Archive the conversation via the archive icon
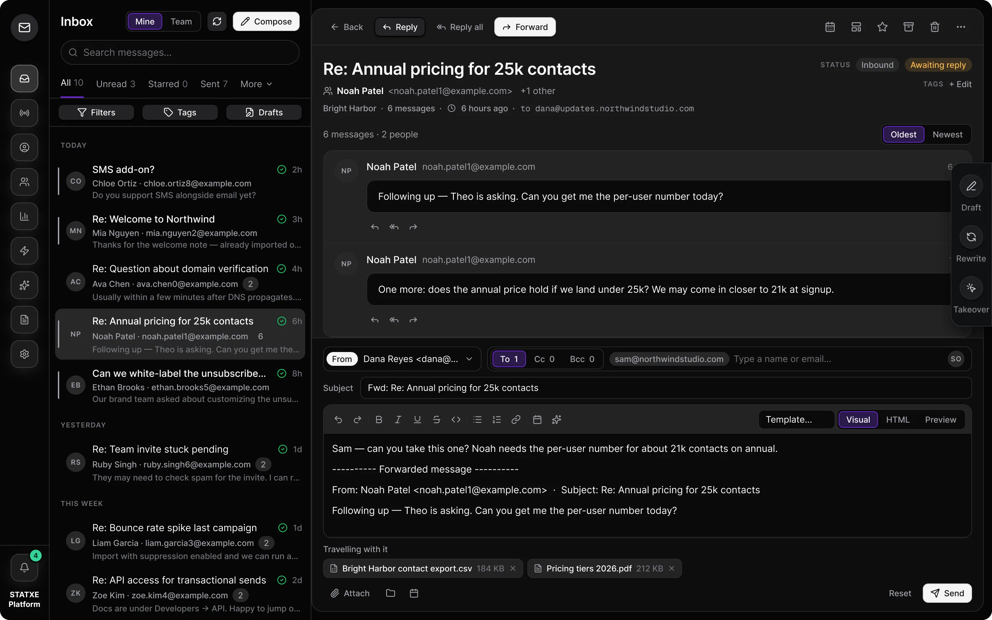Viewport: 992px width, 620px height. pos(908,27)
